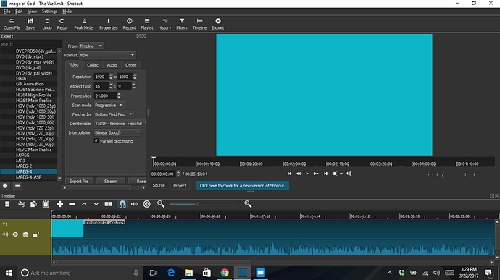The height and width of the screenshot is (280, 500).
Task: Click the Export File button
Action: pyautogui.click(x=79, y=182)
